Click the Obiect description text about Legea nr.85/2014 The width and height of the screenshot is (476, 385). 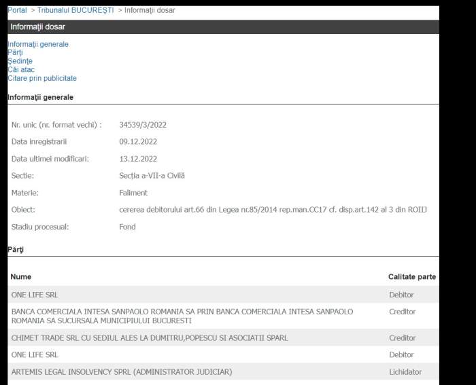pyautogui.click(x=273, y=210)
